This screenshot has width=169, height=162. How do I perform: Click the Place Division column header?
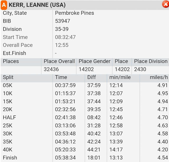(x=151, y=61)
